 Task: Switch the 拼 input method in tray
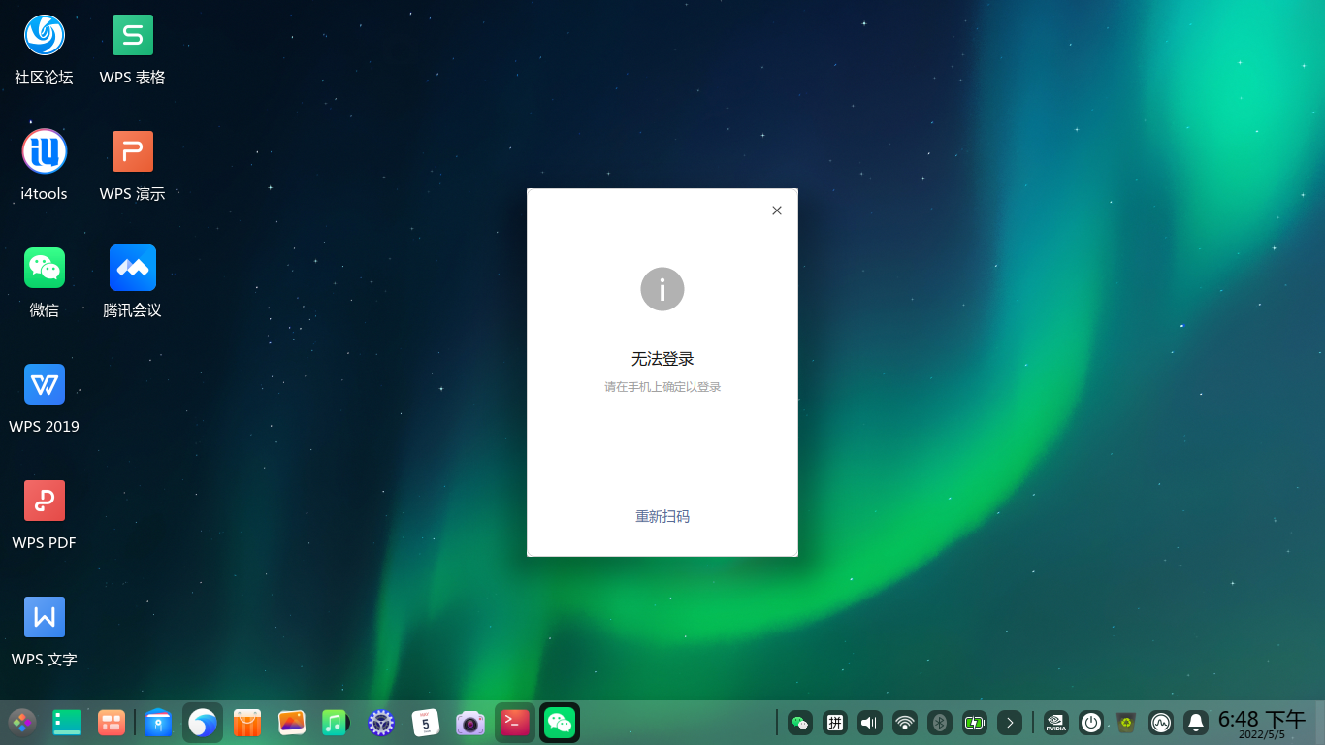coord(834,723)
